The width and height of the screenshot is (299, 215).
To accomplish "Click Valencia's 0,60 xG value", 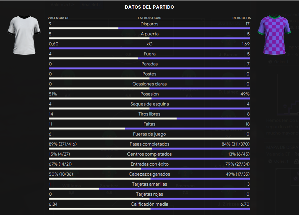I will click(54, 44).
